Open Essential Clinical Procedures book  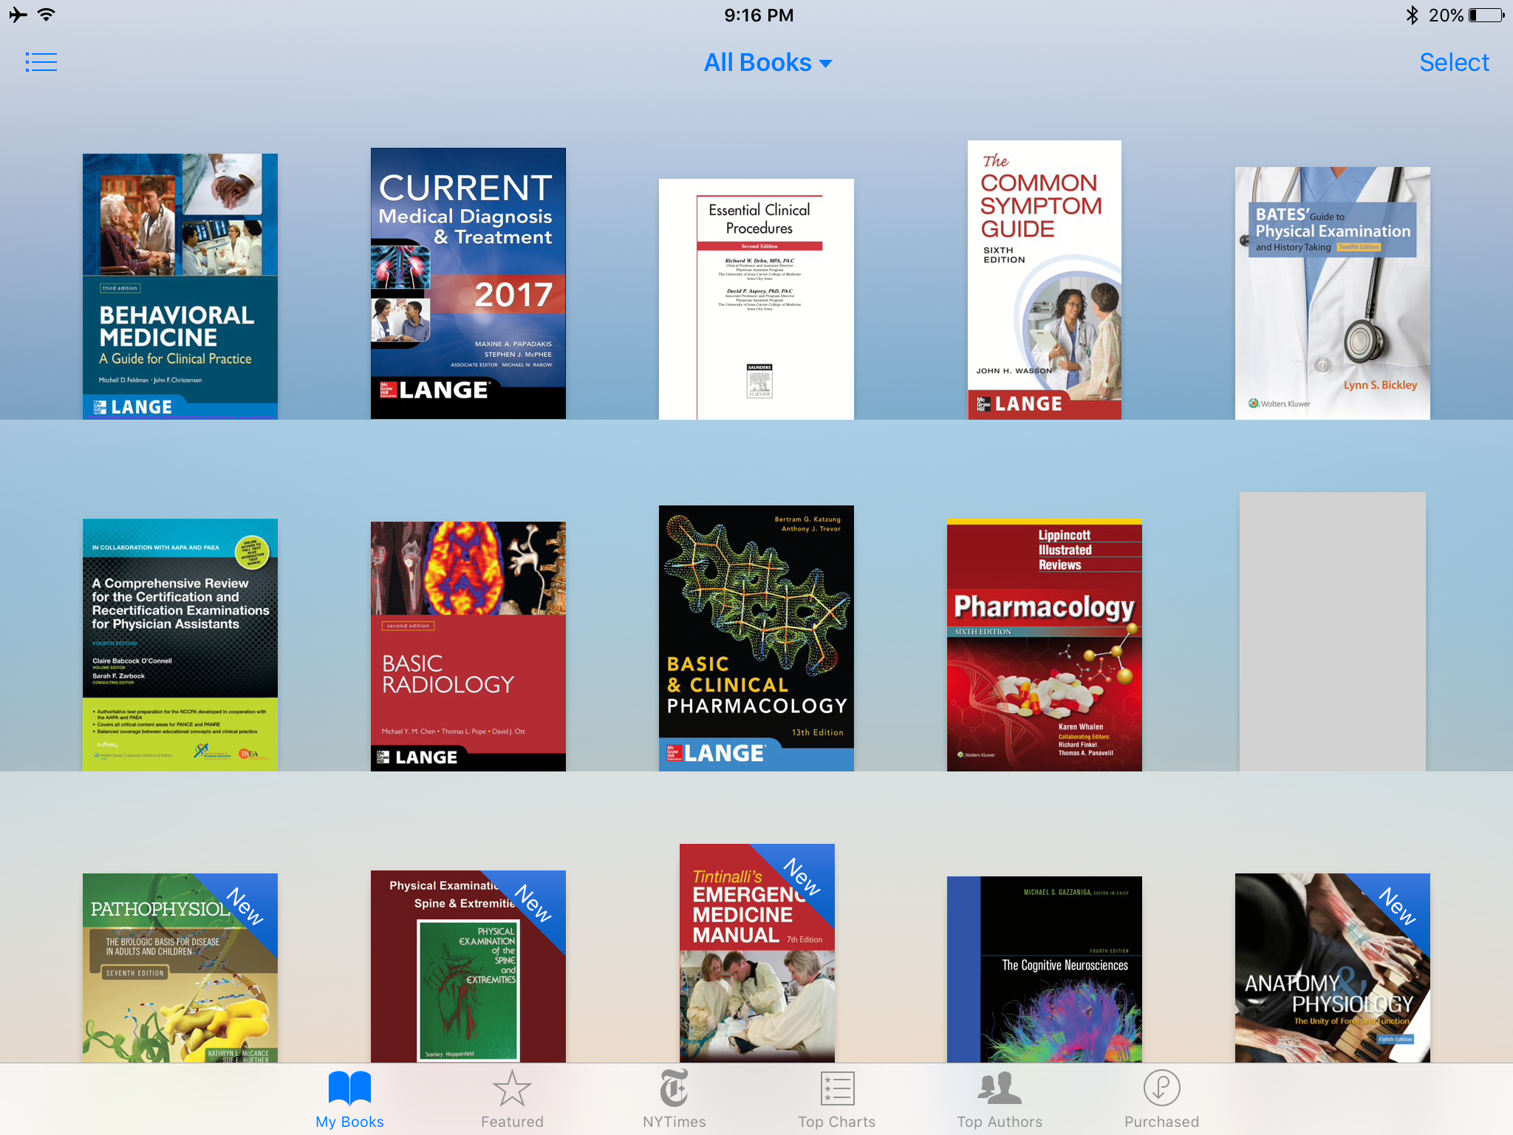(756, 299)
